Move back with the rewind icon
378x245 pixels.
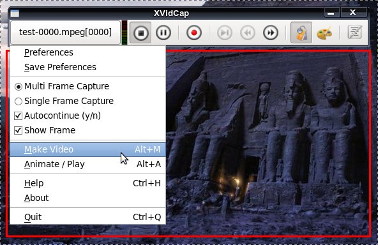pyautogui.click(x=248, y=33)
